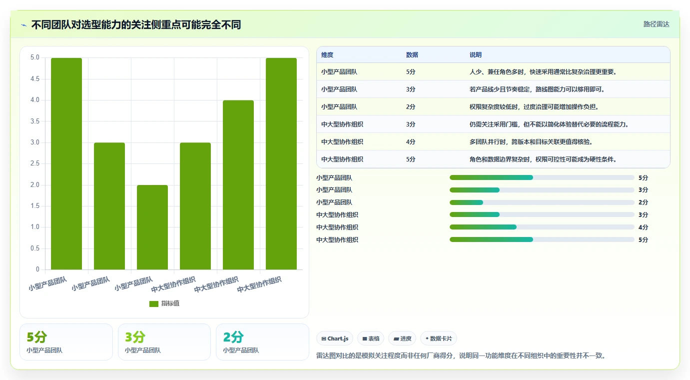Select the chart bar reaching 2.0

152,227
